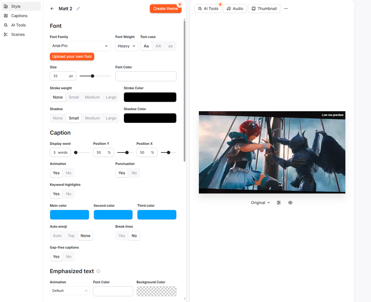Expand the Font Family Arial-Pro dropdown
Image resolution: width=371 pixels, height=302 pixels.
(x=80, y=46)
